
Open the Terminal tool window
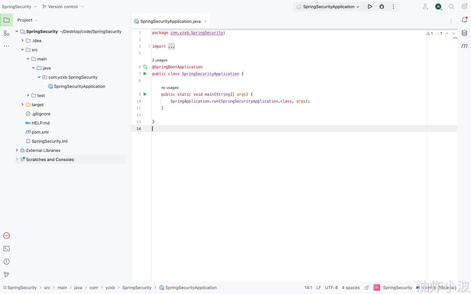6,249
